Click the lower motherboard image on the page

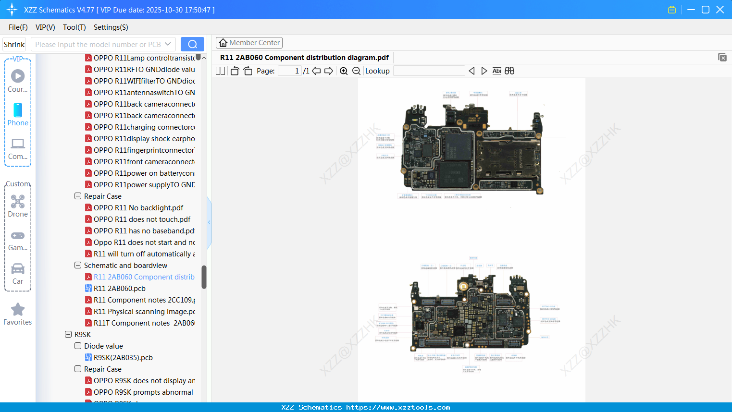pos(471,313)
